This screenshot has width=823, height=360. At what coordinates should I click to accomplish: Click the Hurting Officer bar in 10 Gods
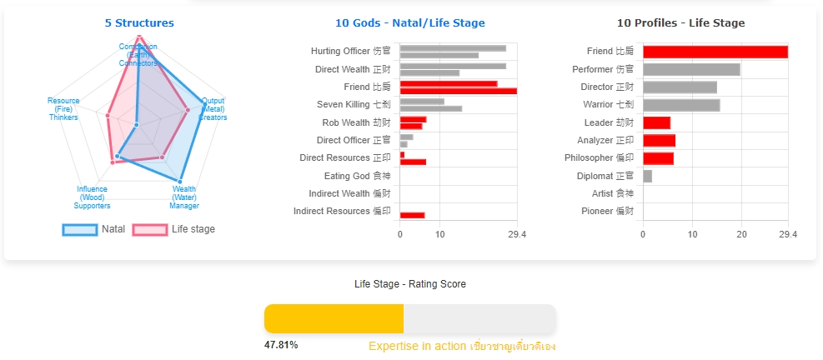pos(453,52)
